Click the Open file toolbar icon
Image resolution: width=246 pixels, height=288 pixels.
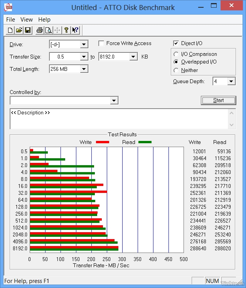click(x=19, y=30)
